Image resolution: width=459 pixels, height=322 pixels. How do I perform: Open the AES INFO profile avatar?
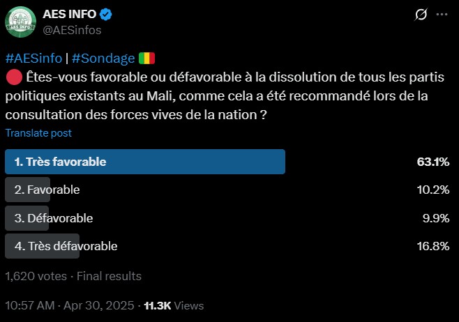[20, 22]
